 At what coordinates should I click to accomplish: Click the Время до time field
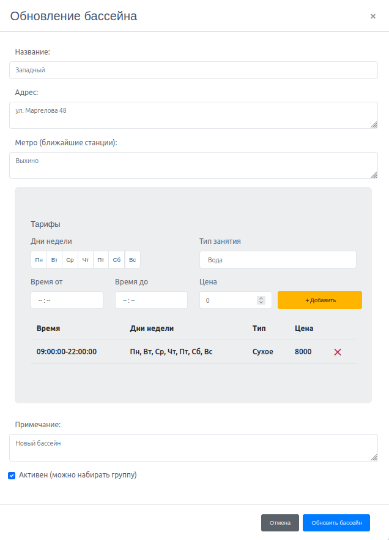pos(151,300)
